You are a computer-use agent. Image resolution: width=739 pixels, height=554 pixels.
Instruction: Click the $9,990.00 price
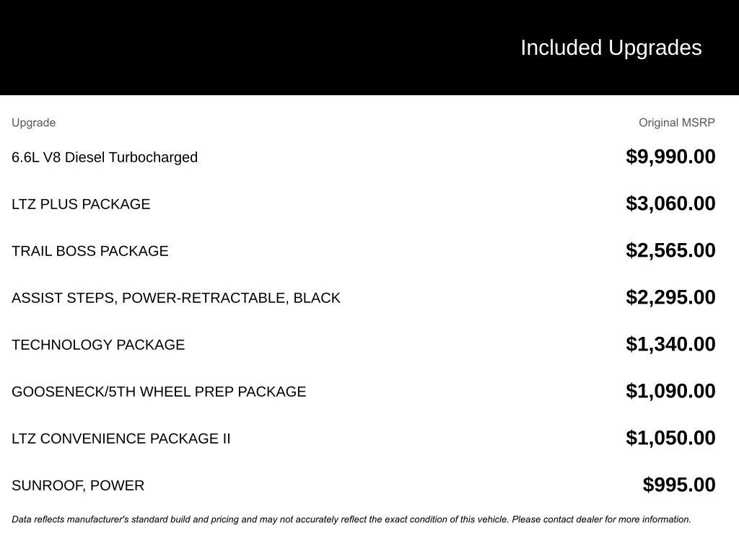tap(670, 157)
